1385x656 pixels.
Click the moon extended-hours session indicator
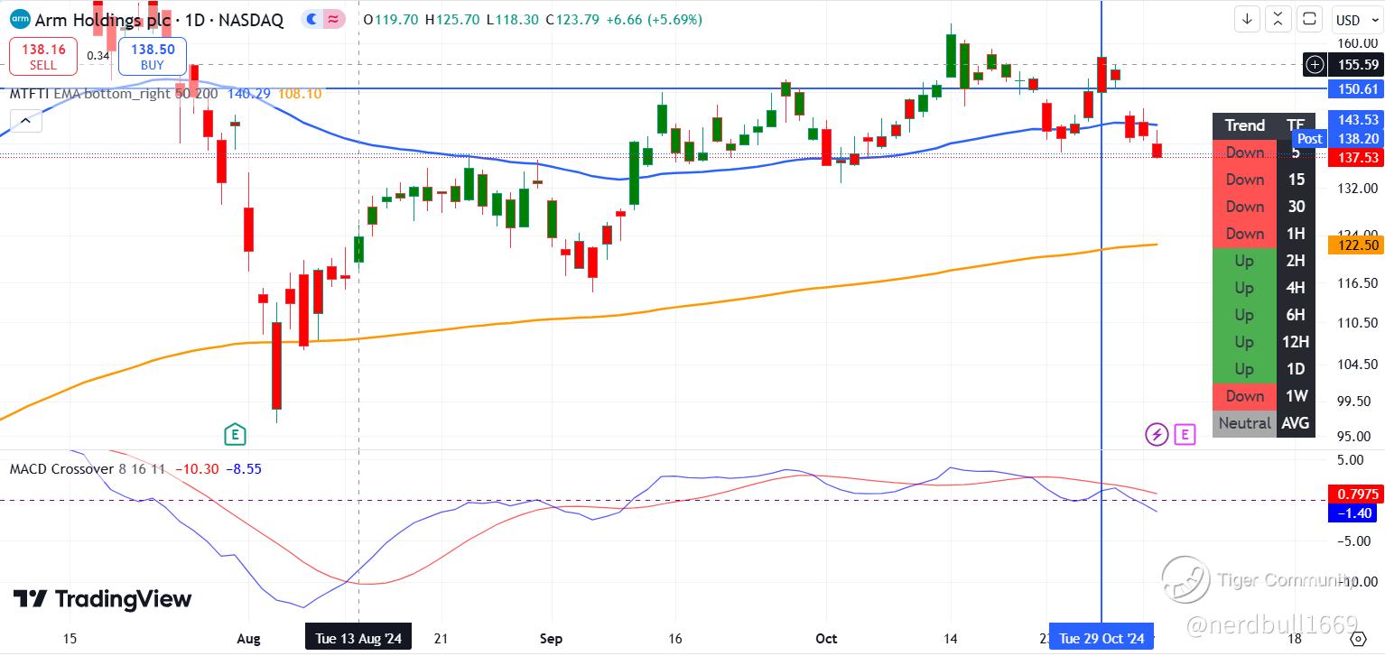pyautogui.click(x=311, y=19)
